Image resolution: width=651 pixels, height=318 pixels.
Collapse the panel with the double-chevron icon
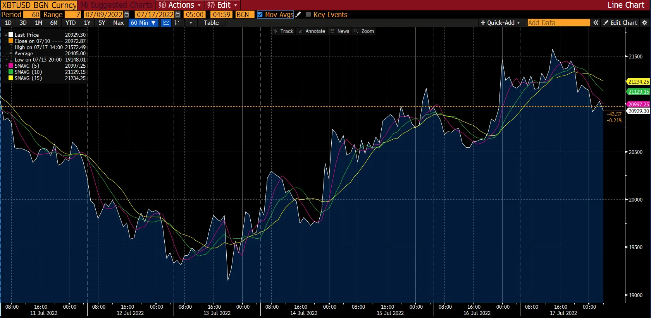pos(596,23)
